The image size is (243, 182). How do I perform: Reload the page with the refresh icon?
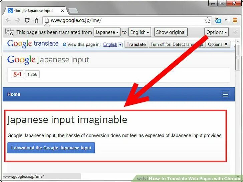click(27, 20)
